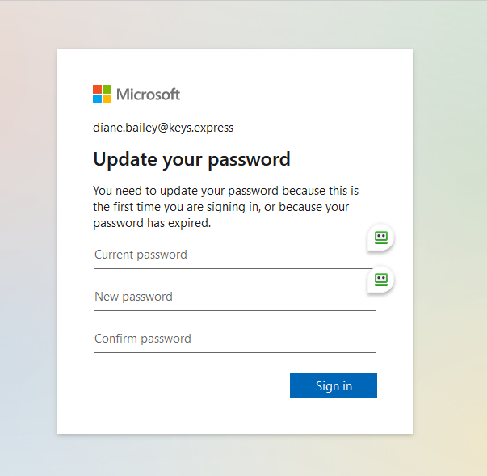Click the gradient background left of the dialog
Viewport: 487px width, 476px height.
28,242
